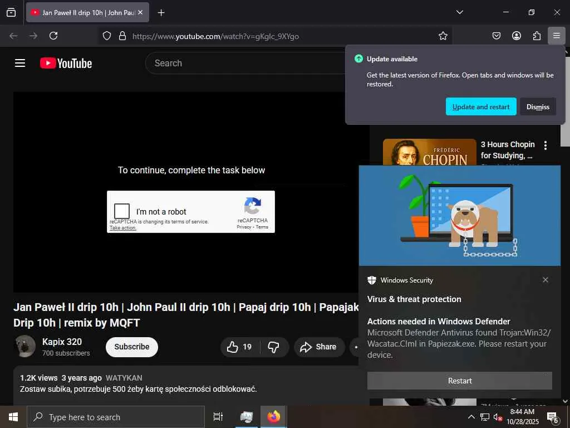The width and height of the screenshot is (570, 428).
Task: Open Kapix 320 channel avatar
Action: point(25,346)
